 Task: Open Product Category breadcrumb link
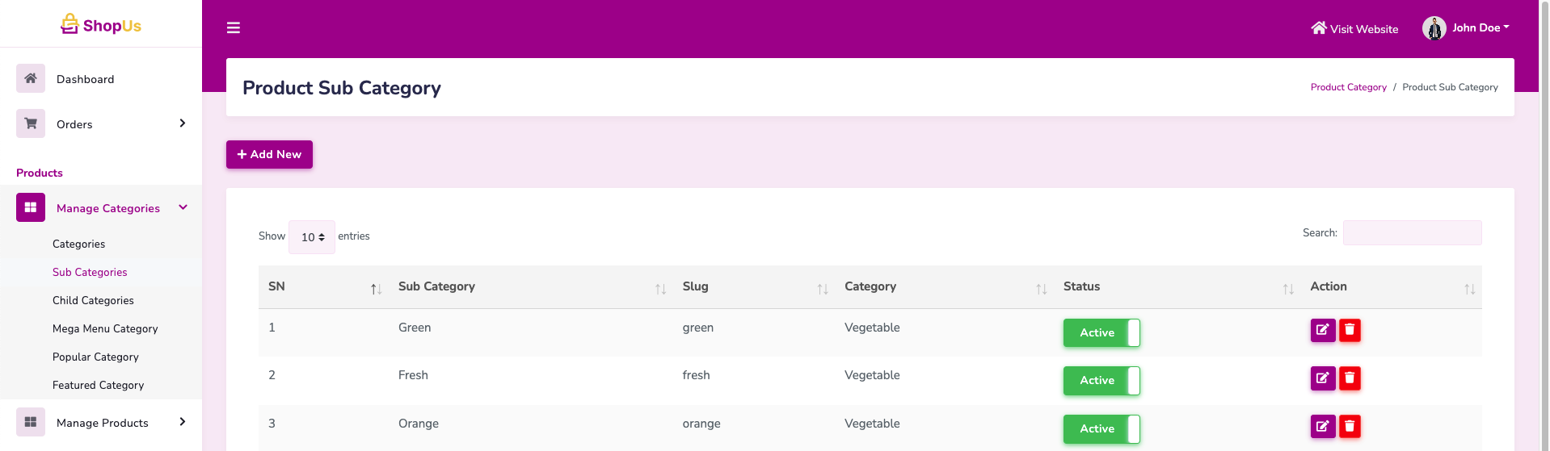tap(1348, 87)
